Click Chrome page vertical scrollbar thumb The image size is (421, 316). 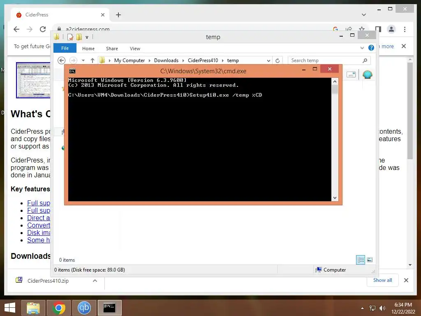coord(410,111)
